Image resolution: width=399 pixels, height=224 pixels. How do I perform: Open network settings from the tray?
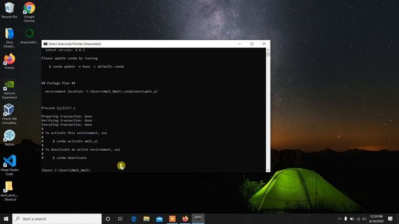click(x=358, y=218)
